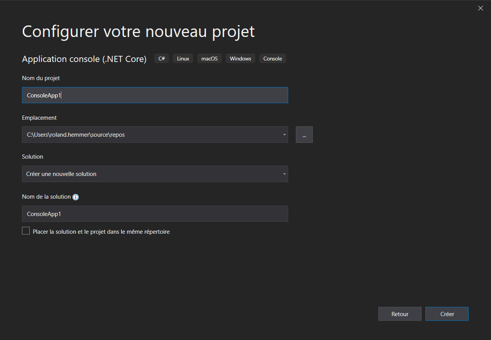Click the Console tag
Screen dimensions: 491x340
click(273, 59)
